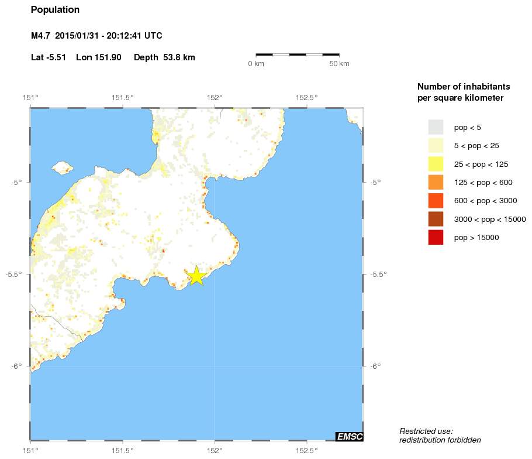Click the '50 km' scale label

(339, 64)
